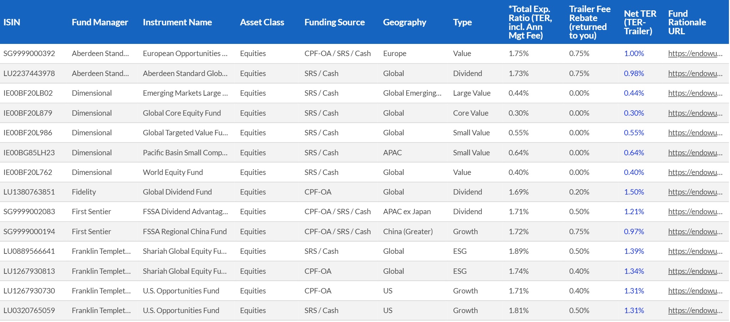The height and width of the screenshot is (322, 730).
Task: Select the Large Value type cell
Action: (471, 93)
